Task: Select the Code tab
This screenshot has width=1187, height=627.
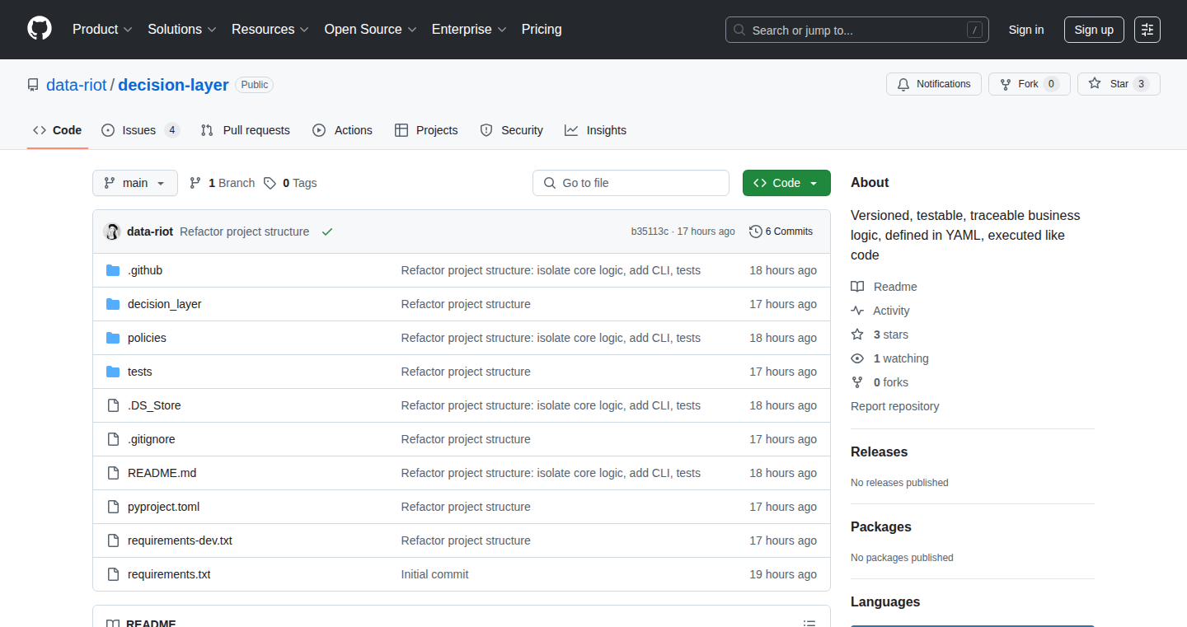Action: pos(58,130)
